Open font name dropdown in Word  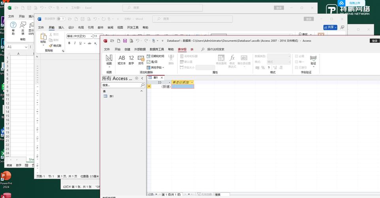point(91,36)
